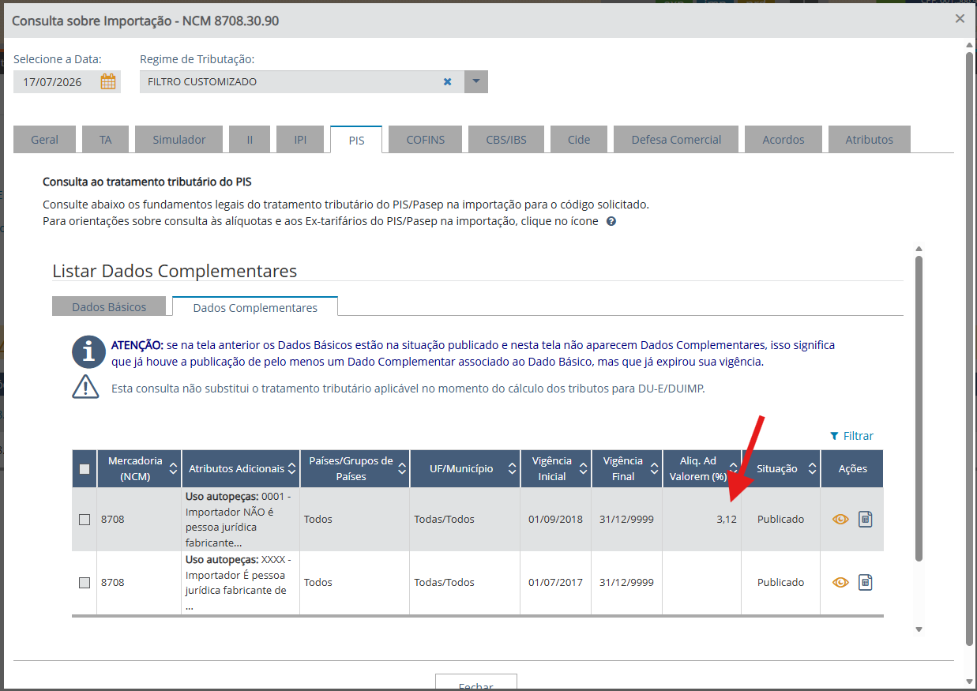Tick checkbox for first 8708 row
The height and width of the screenshot is (691, 977).
(x=85, y=519)
